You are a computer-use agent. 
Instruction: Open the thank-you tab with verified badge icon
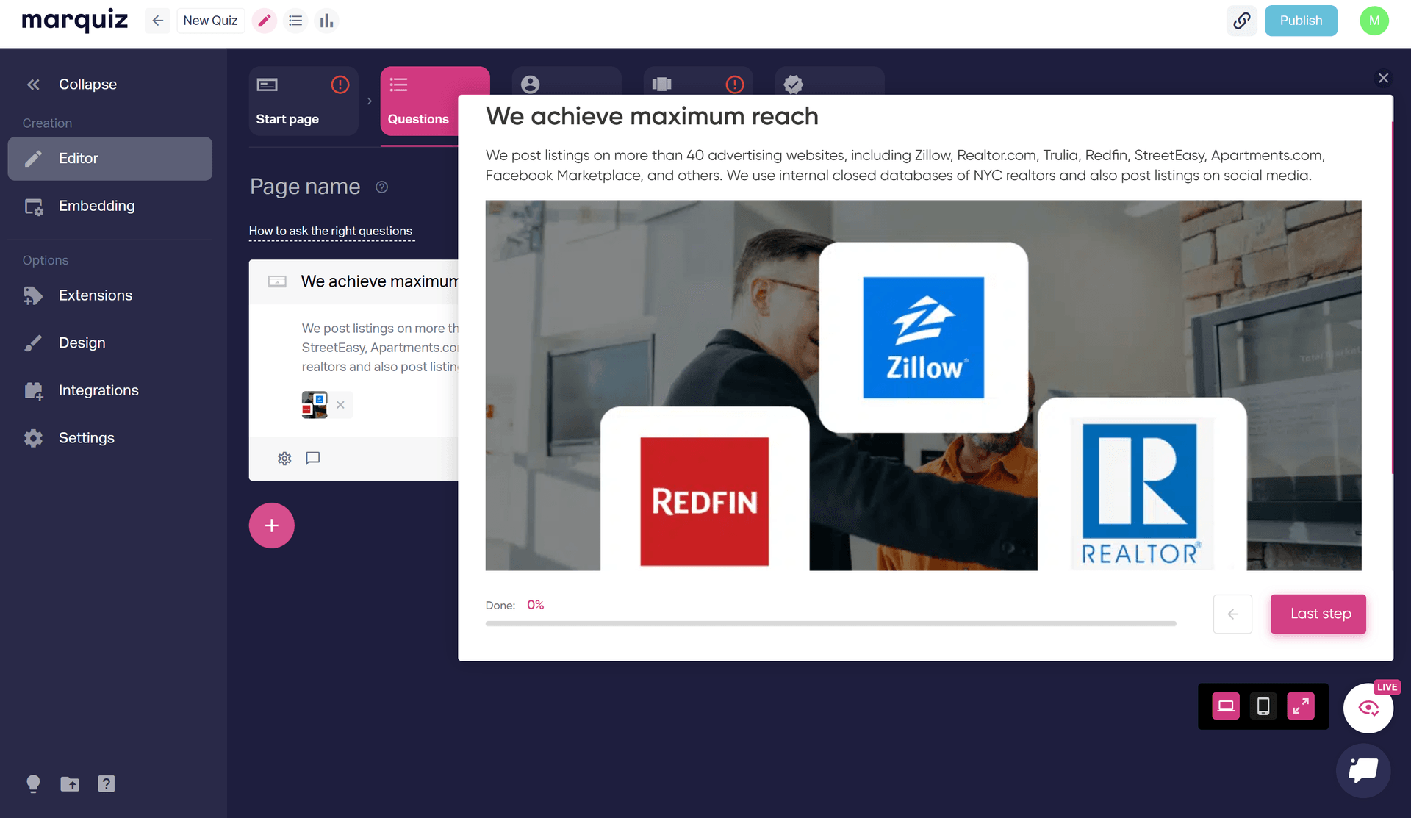click(793, 84)
